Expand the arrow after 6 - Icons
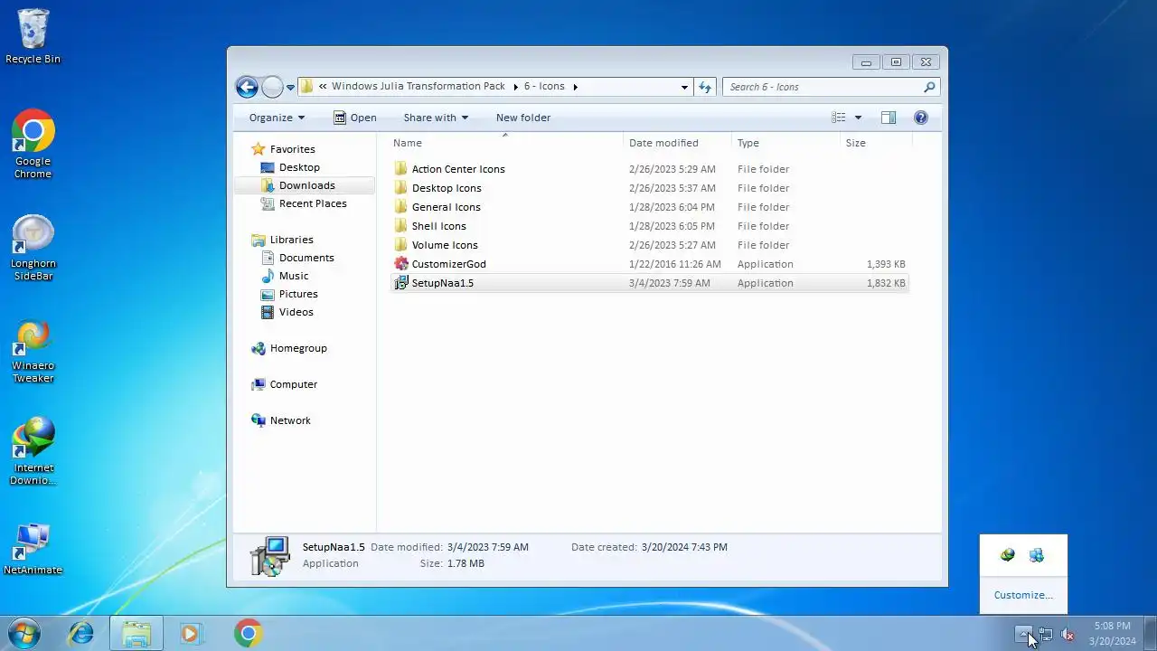 (x=575, y=87)
